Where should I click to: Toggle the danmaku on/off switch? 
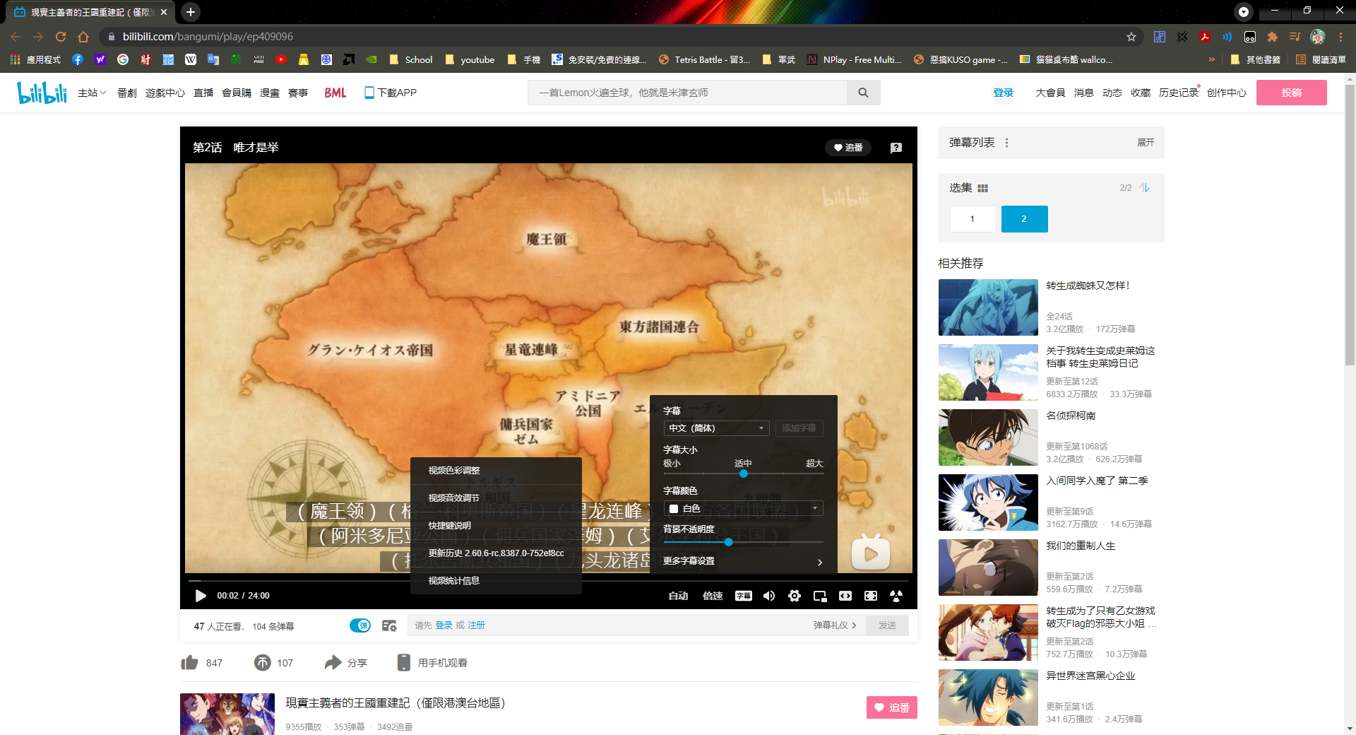[360, 625]
